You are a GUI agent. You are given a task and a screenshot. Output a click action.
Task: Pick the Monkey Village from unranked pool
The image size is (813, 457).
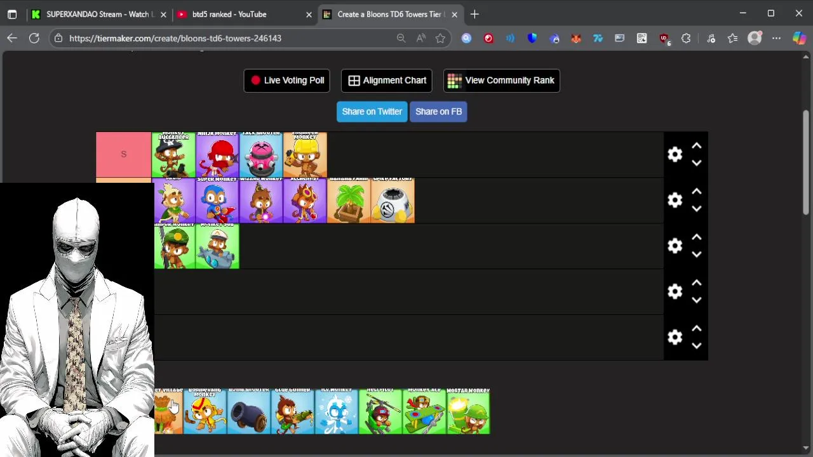tap(168, 411)
